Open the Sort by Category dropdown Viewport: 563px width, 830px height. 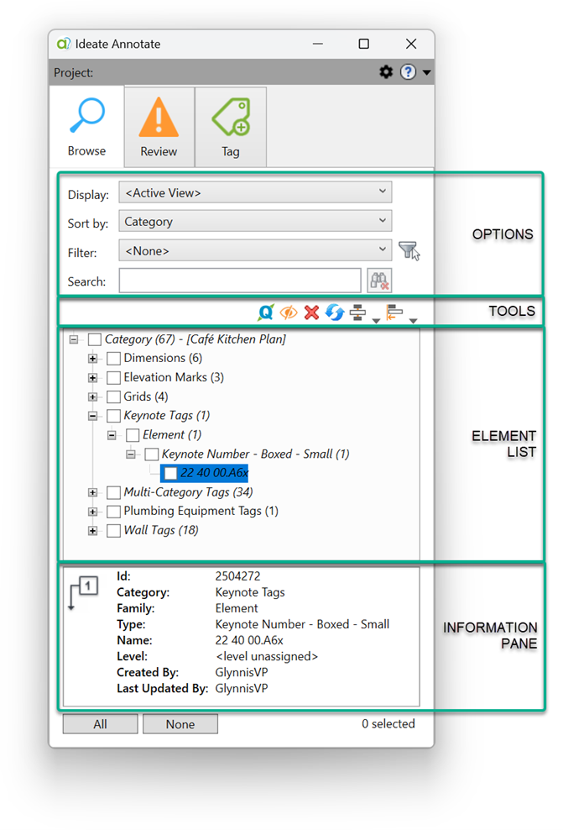point(255,221)
